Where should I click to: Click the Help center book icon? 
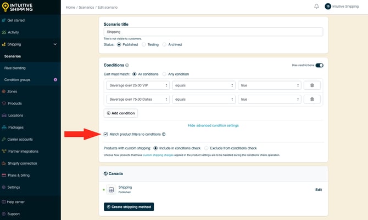[x=4, y=202]
